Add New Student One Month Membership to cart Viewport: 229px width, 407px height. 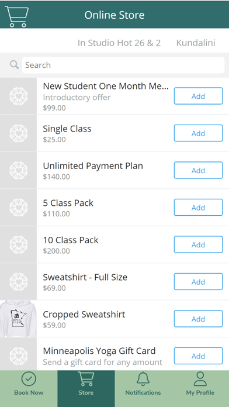198,96
